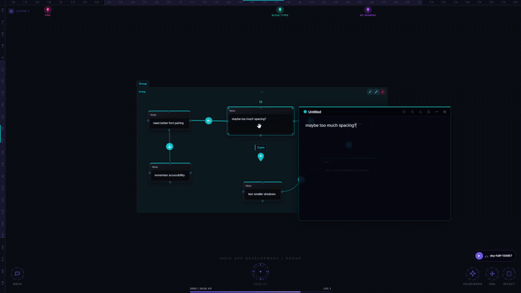Jump to the Block Types pin
Image resolution: width=521 pixels, height=293 pixels.
(280, 10)
